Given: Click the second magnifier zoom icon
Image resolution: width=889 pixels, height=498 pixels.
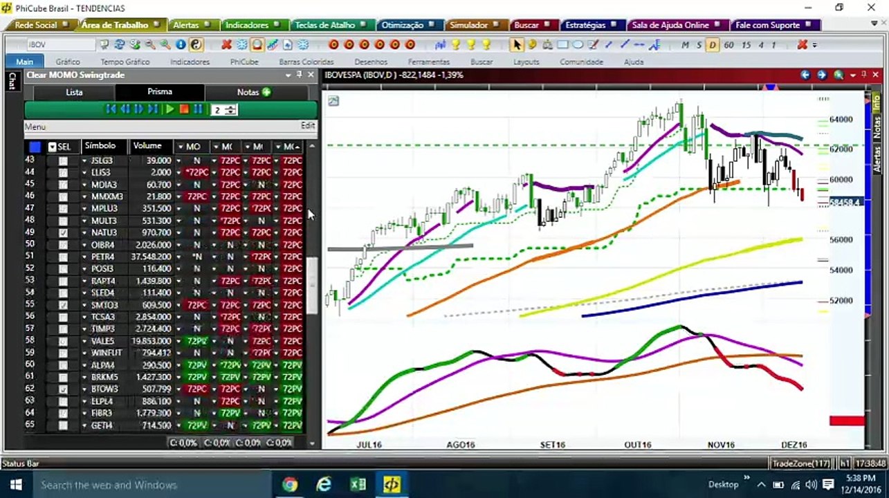Looking at the screenshot, I should pos(165,45).
